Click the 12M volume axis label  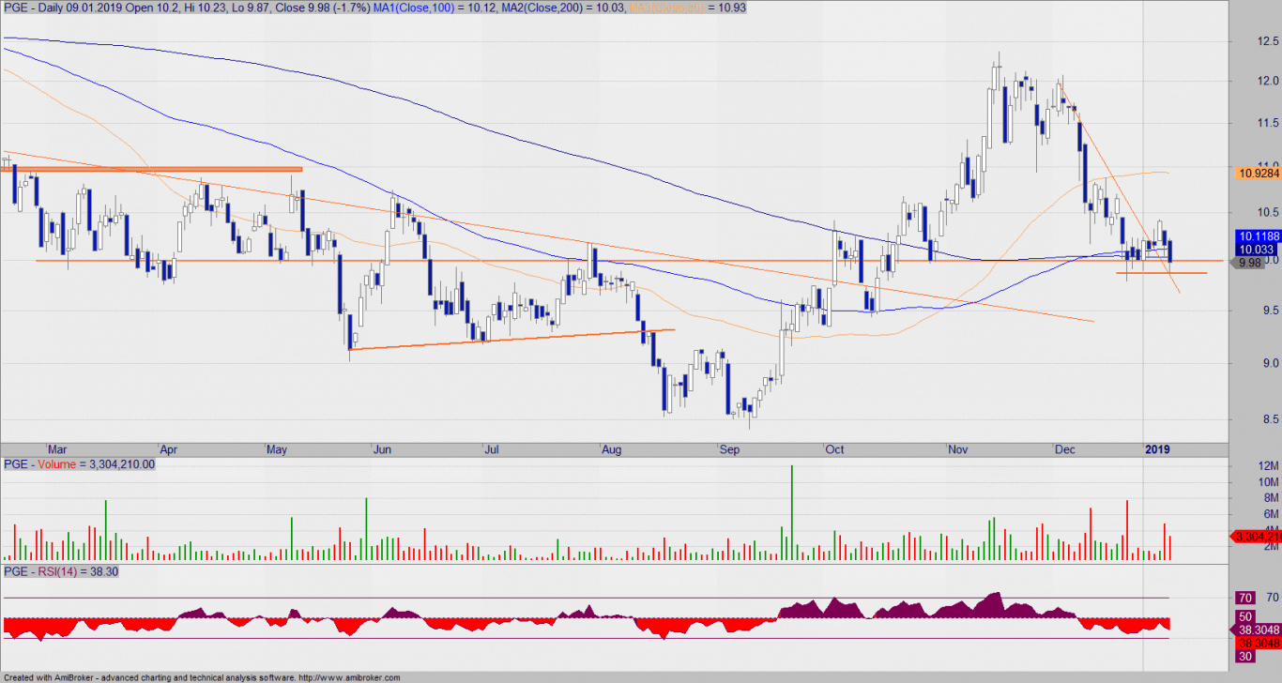pyautogui.click(x=1268, y=466)
